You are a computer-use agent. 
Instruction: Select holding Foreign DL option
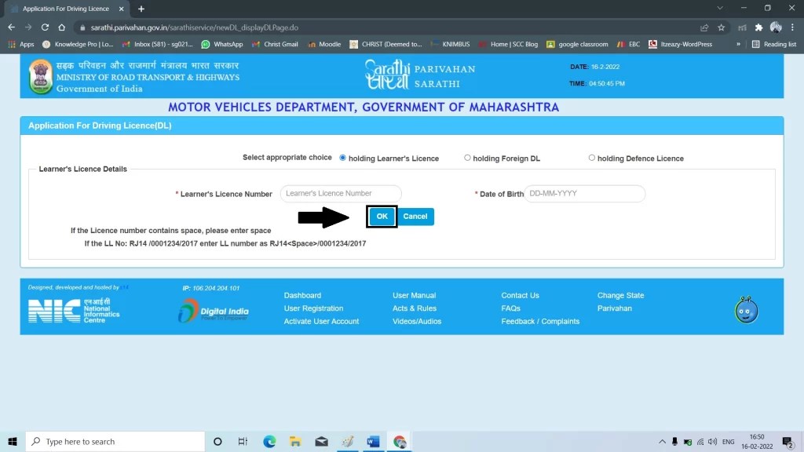(468, 157)
